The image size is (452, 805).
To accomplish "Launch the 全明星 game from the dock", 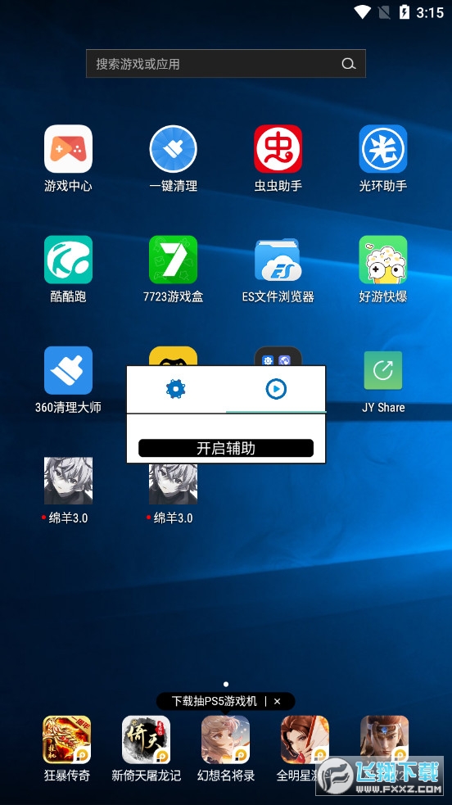I will (x=305, y=739).
